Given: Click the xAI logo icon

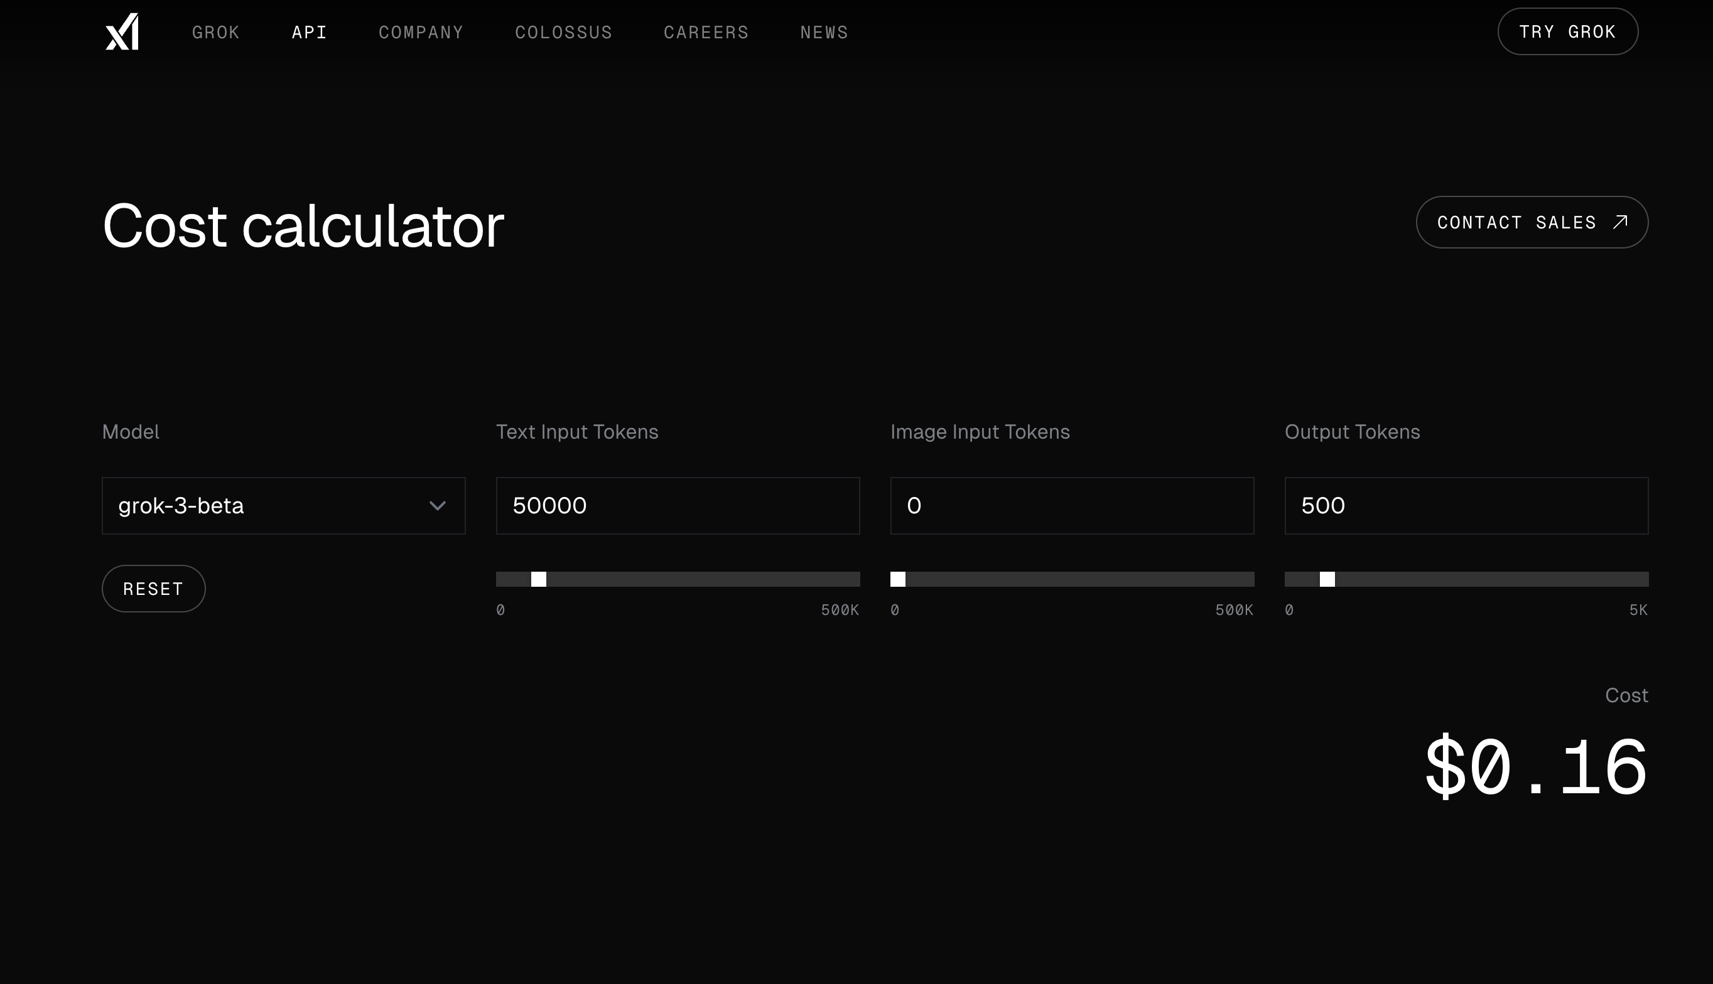Looking at the screenshot, I should (122, 32).
